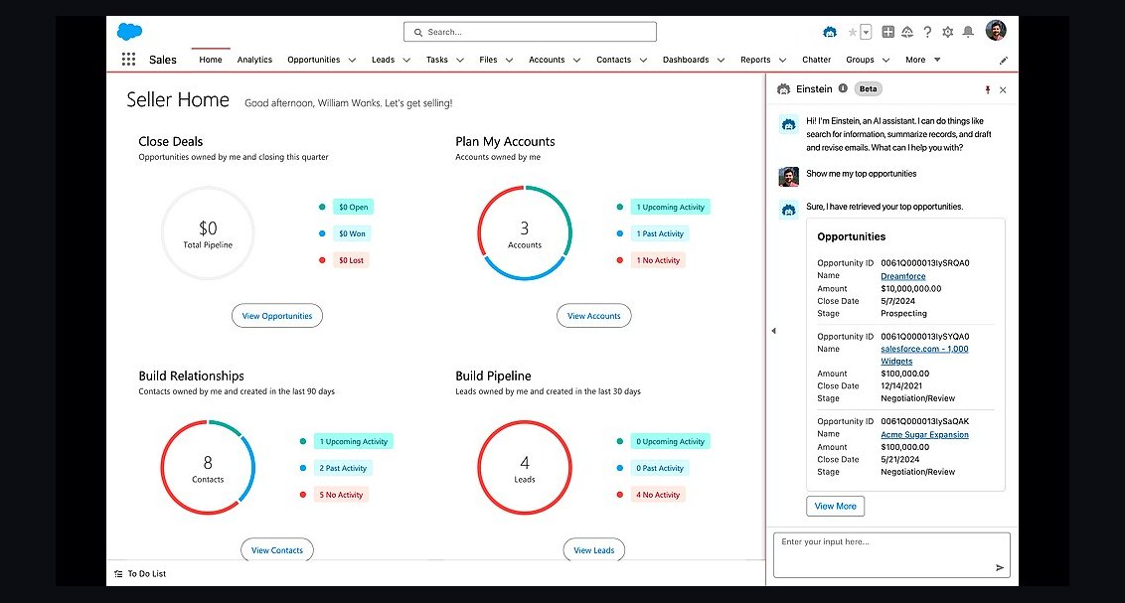Click the pencil icon to edit navigation

point(1003,61)
